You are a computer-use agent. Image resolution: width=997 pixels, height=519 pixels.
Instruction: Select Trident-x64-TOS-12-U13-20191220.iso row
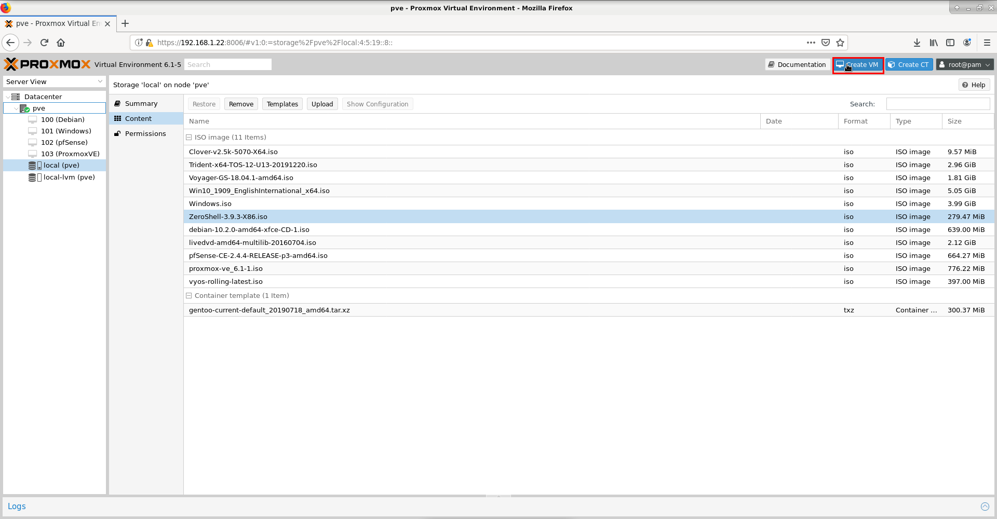point(589,165)
